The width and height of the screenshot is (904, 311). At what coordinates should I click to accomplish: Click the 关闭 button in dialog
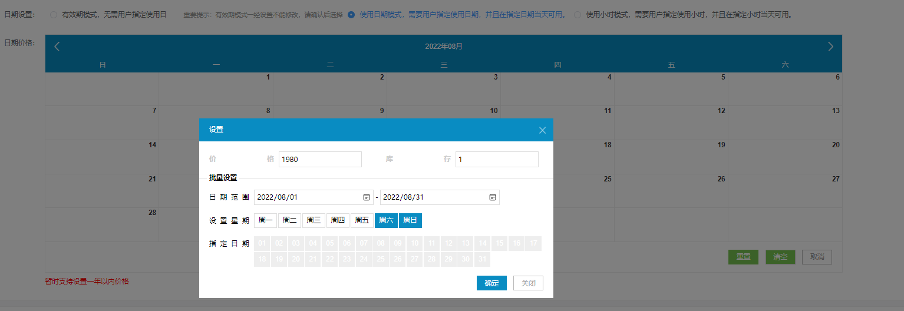(527, 283)
